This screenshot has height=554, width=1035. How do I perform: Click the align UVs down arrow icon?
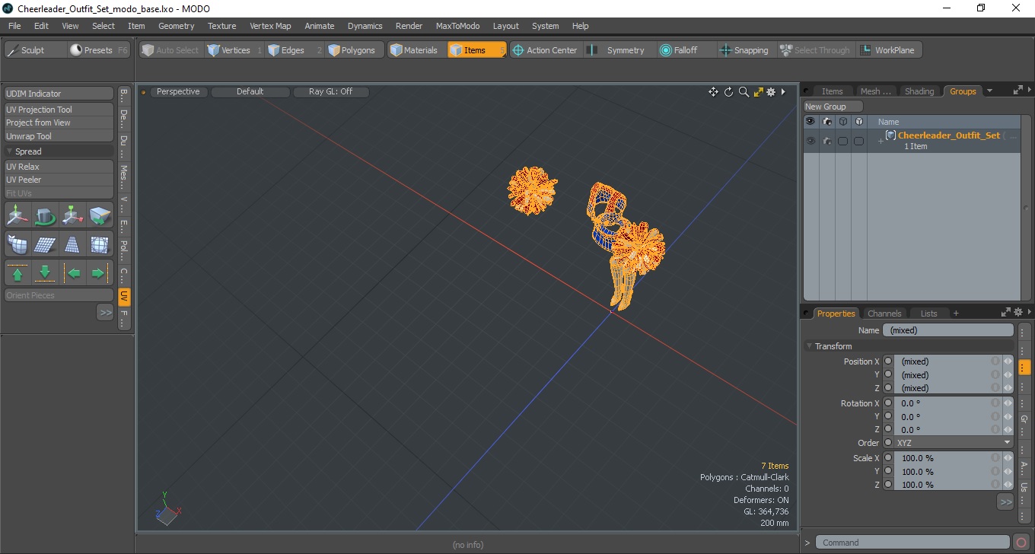tap(45, 272)
